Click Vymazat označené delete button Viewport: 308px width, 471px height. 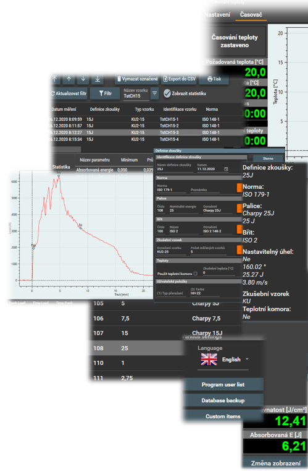pos(137,79)
